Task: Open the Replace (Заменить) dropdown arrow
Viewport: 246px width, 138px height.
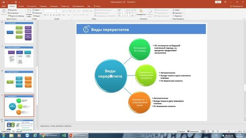Action: 183,13
